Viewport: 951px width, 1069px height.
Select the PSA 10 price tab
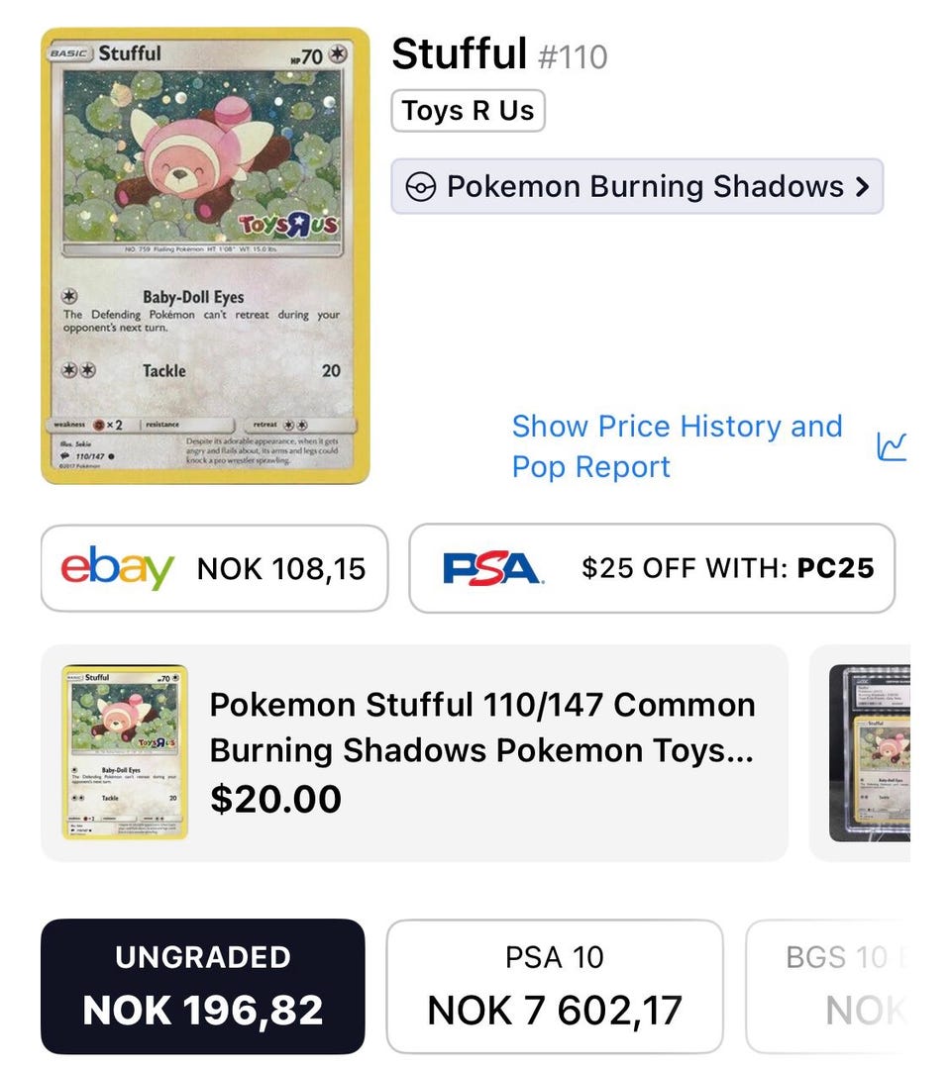click(x=555, y=986)
